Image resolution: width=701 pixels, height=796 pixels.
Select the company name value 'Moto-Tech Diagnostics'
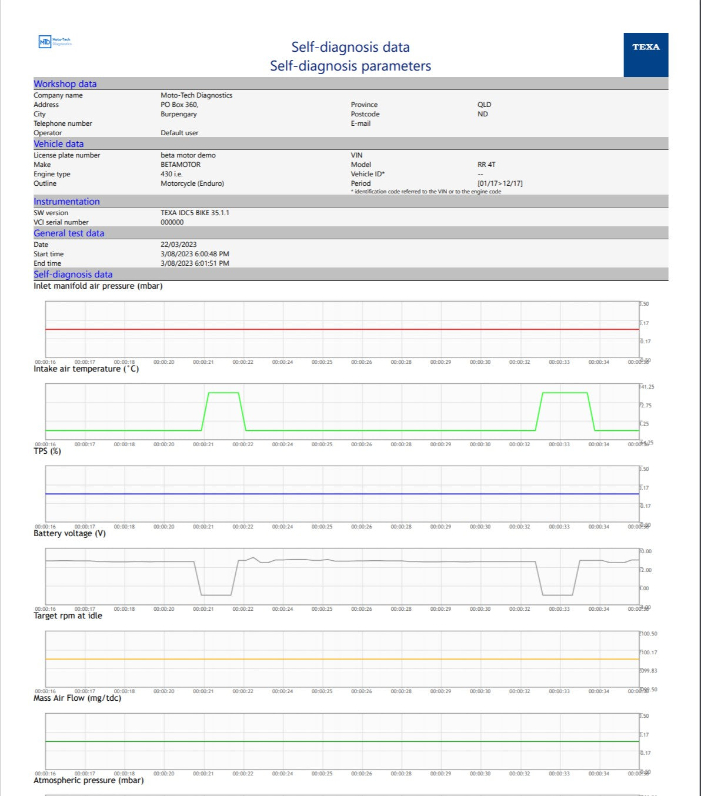pyautogui.click(x=196, y=95)
